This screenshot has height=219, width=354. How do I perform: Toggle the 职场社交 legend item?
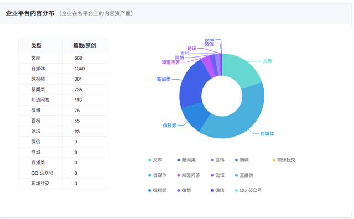coord(284,160)
